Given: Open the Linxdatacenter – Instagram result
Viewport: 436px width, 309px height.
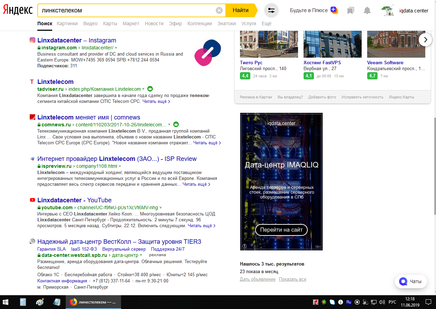Looking at the screenshot, I should coord(77,40).
